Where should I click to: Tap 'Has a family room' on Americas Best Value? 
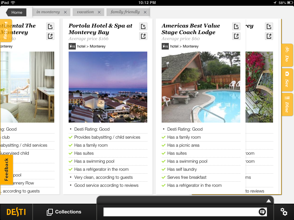[184, 137]
